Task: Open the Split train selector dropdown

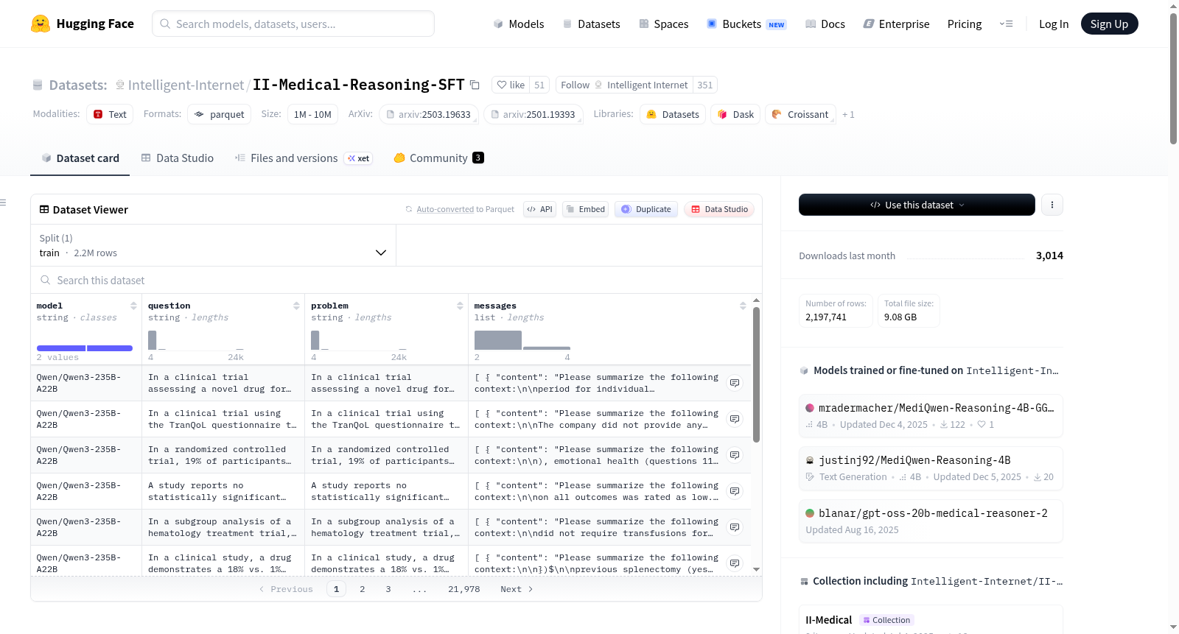Action: [213, 245]
